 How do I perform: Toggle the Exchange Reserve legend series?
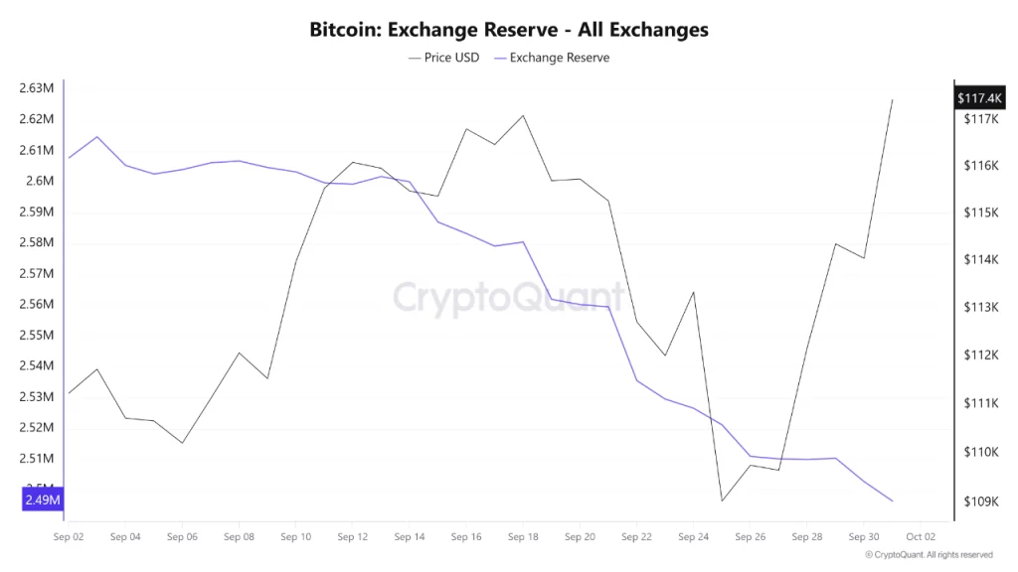point(559,58)
